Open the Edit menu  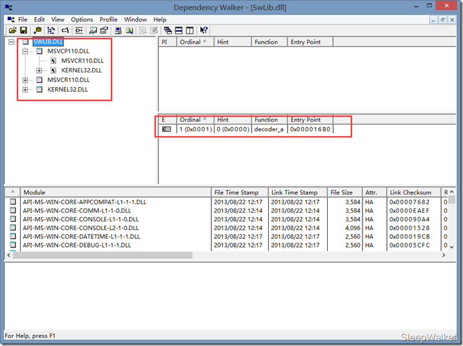39,19
